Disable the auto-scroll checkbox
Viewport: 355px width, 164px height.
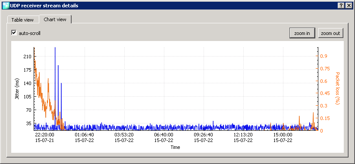14,33
